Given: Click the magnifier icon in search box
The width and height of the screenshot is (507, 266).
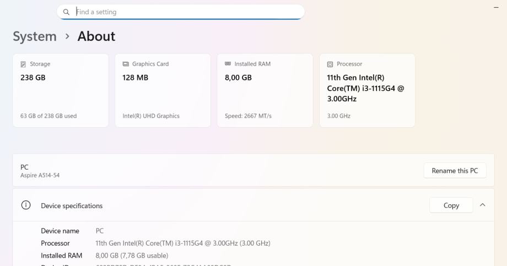Looking at the screenshot, I should point(67,12).
